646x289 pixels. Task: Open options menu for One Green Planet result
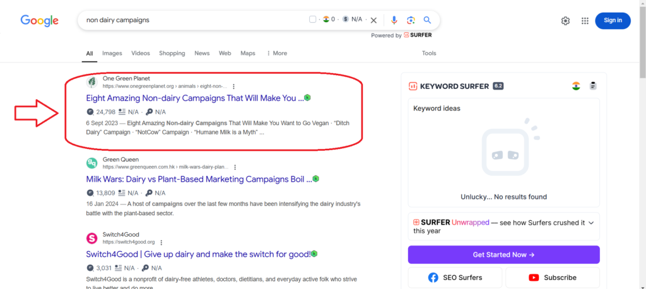point(233,86)
